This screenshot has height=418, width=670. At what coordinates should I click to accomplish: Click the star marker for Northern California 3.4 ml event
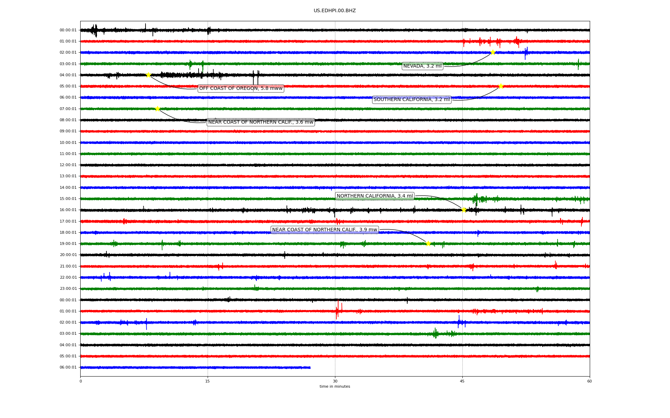(x=464, y=210)
